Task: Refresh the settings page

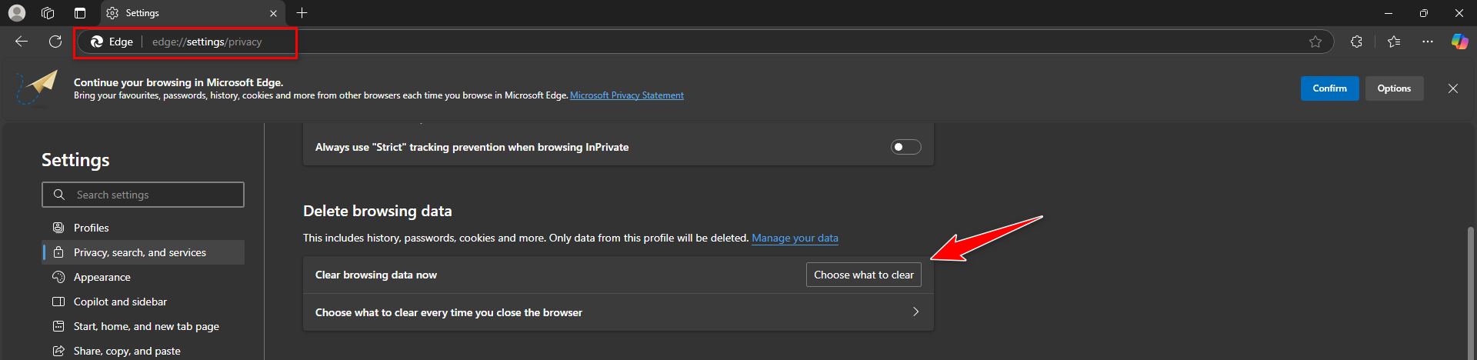Action: [55, 42]
